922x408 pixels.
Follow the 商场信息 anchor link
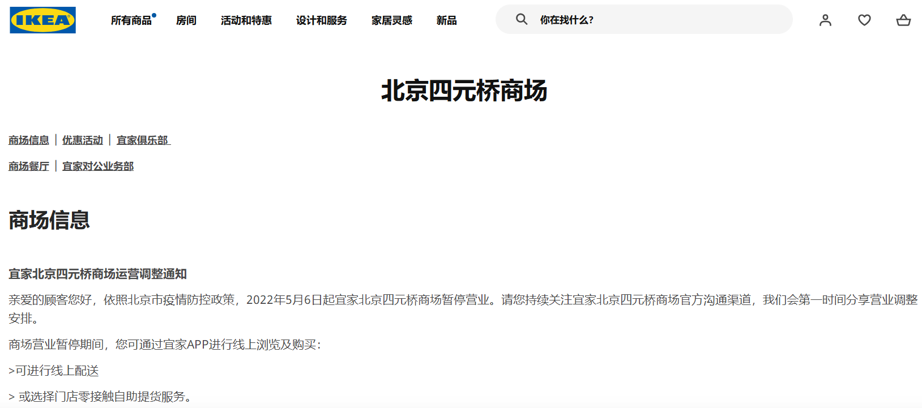29,140
